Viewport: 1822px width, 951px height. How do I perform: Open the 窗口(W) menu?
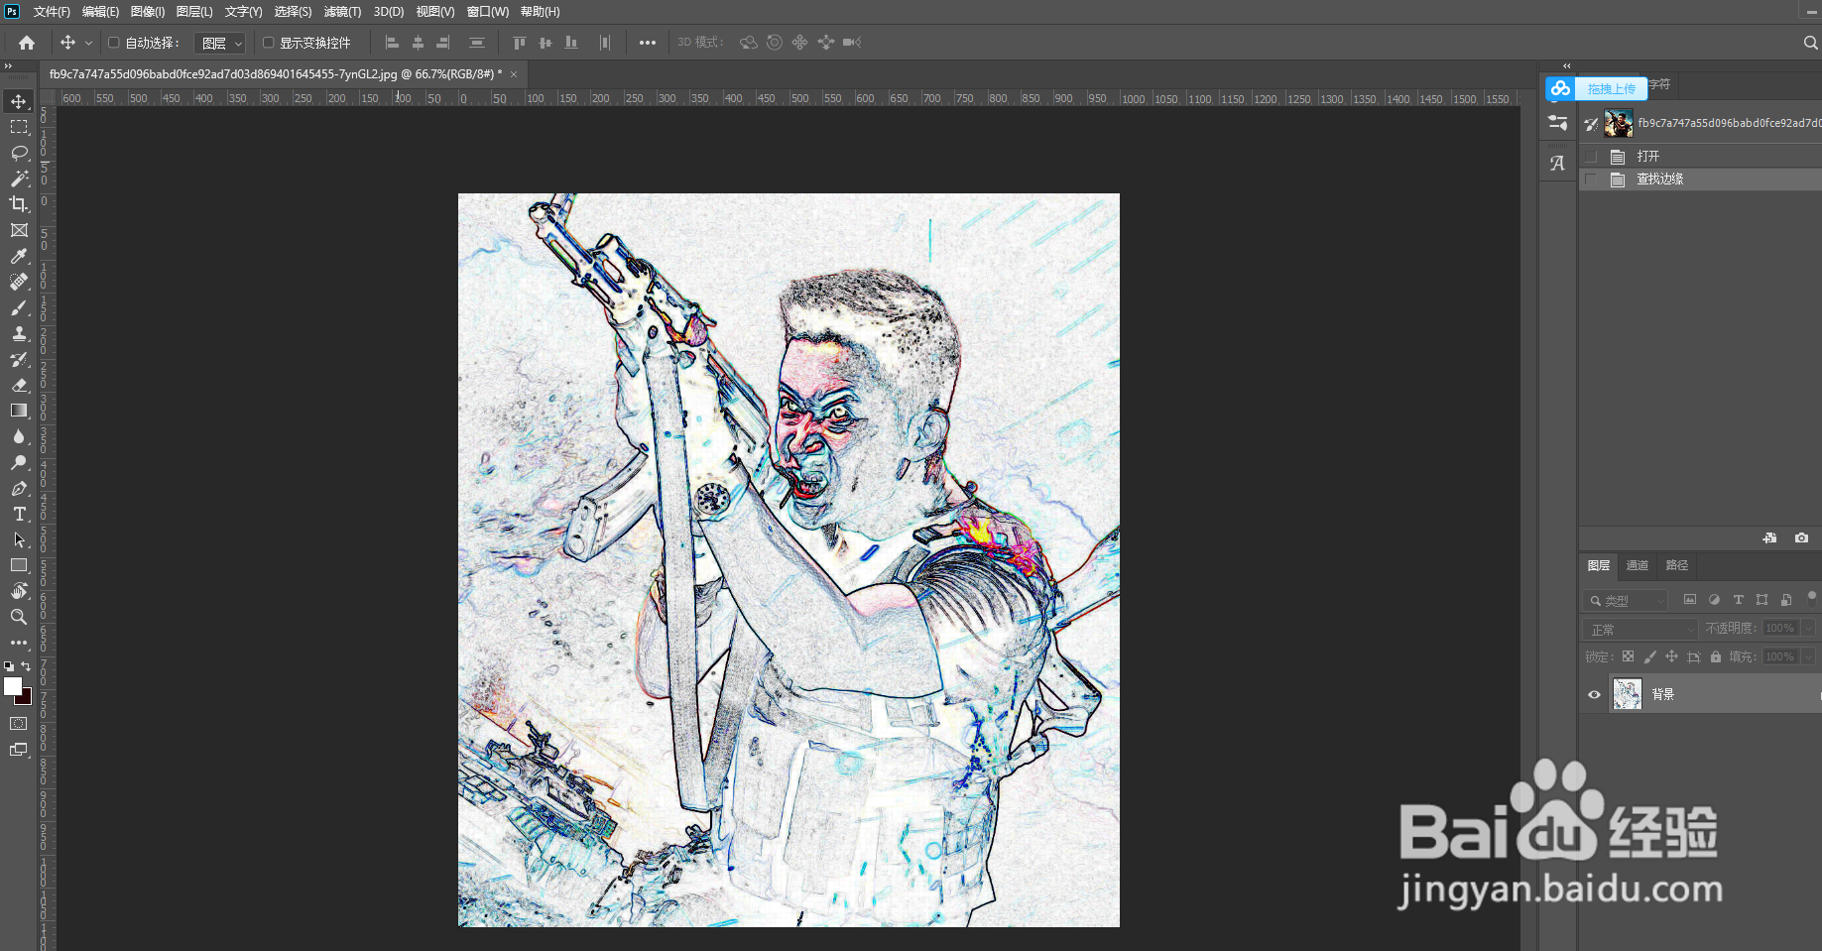tap(487, 12)
